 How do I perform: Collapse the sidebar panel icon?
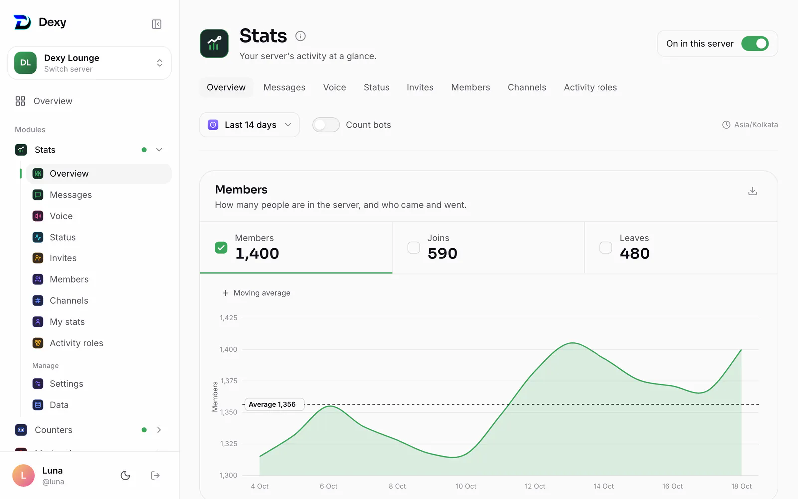tap(156, 24)
